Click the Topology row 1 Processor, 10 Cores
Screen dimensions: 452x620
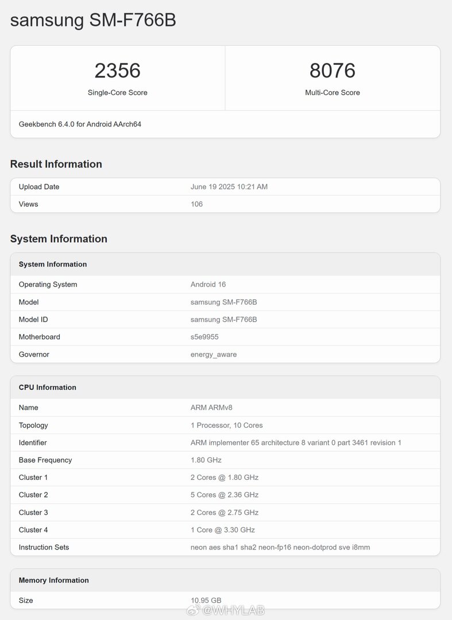point(225,425)
